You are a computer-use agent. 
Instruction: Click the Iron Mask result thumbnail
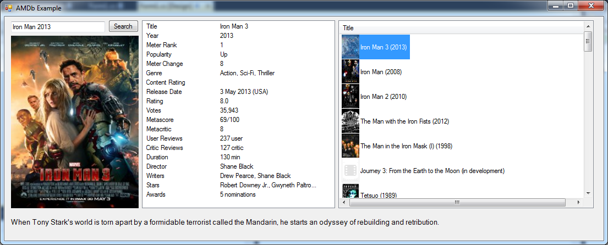pyautogui.click(x=350, y=146)
